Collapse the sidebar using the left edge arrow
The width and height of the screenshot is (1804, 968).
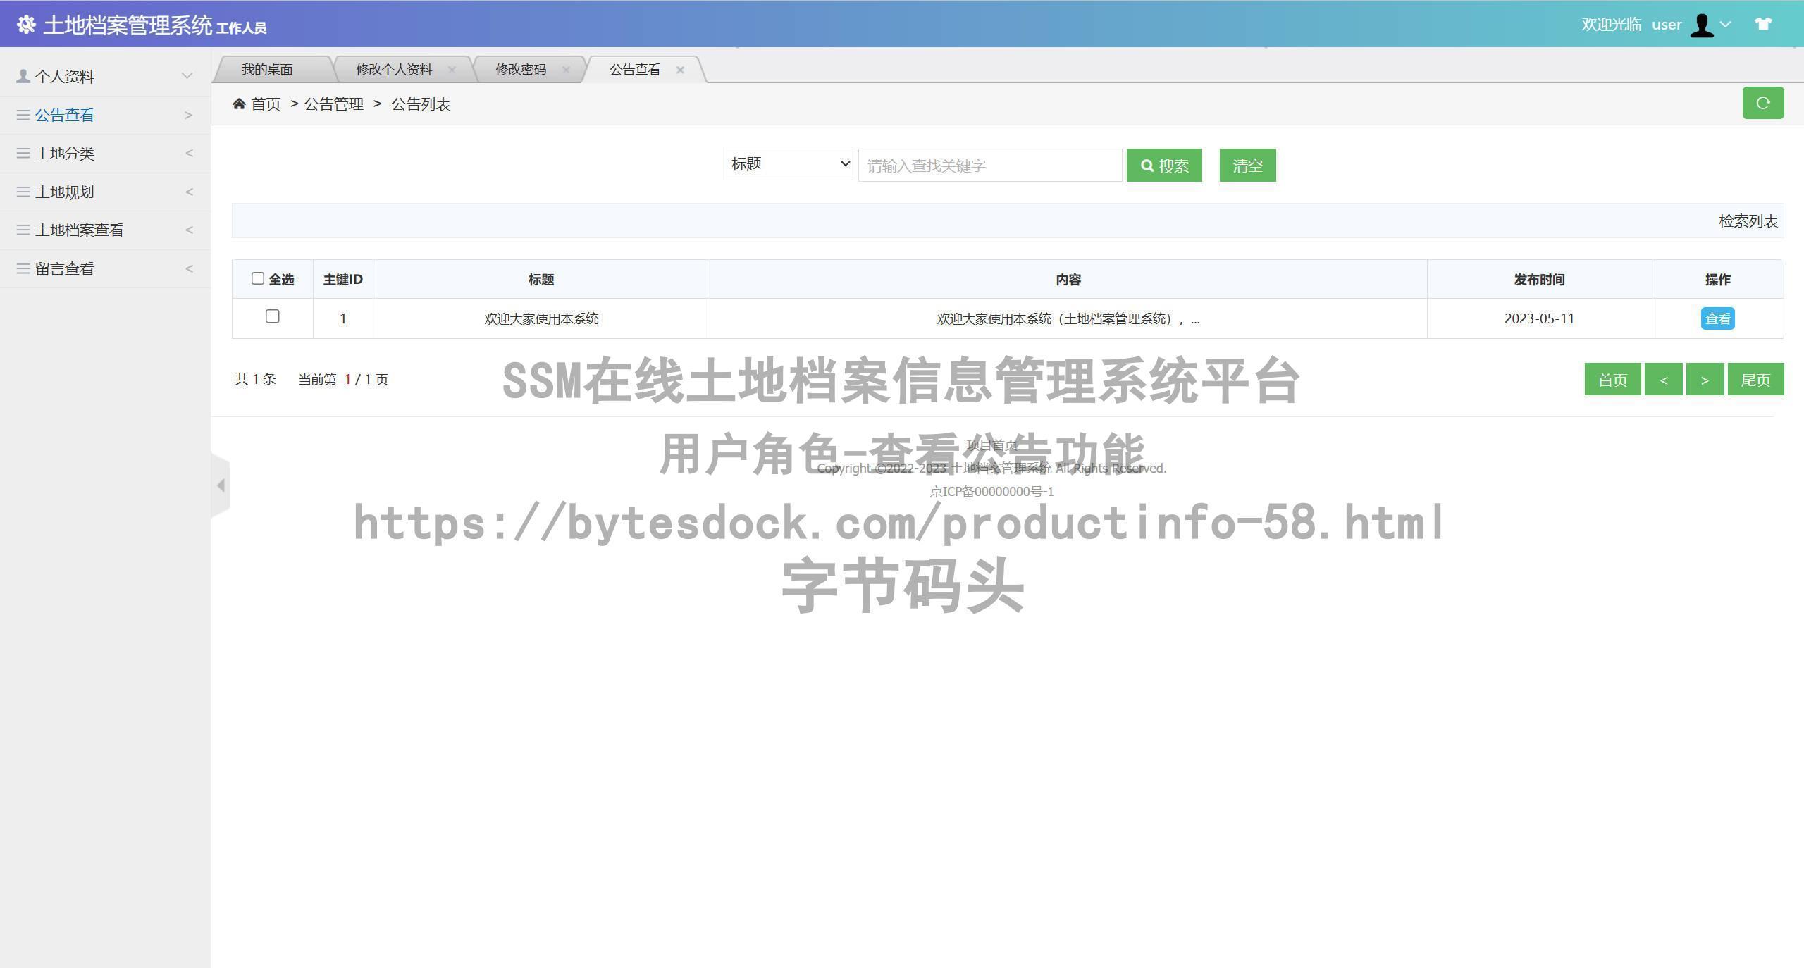[x=221, y=485]
